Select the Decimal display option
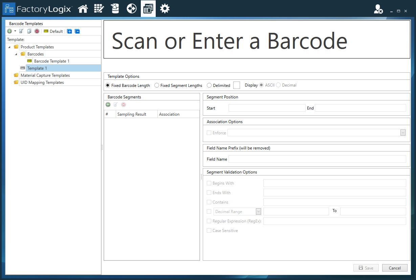Image resolution: width=416 pixels, height=280 pixels. [x=278, y=85]
